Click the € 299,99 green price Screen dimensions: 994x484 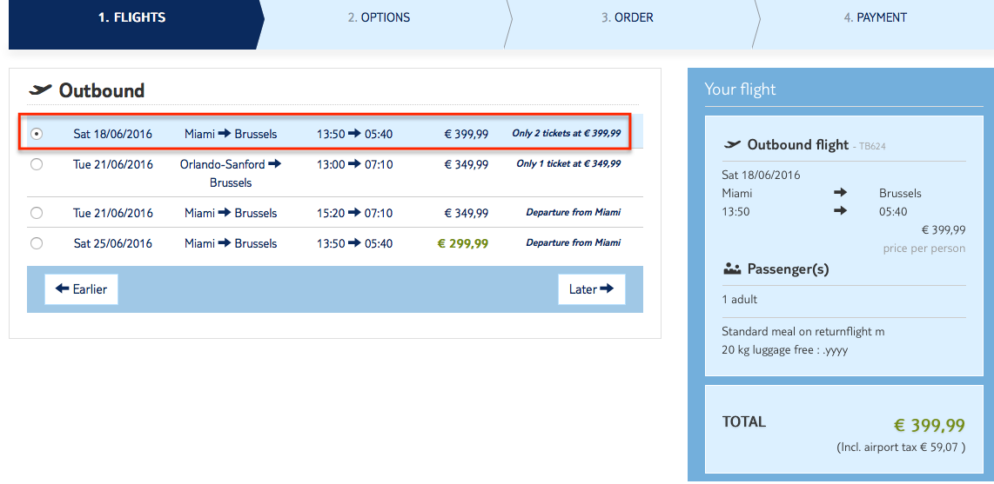click(x=462, y=243)
